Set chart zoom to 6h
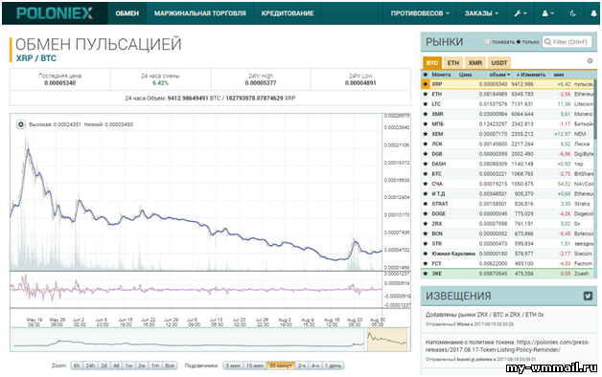This screenshot has height=377, width=602. coord(77,366)
